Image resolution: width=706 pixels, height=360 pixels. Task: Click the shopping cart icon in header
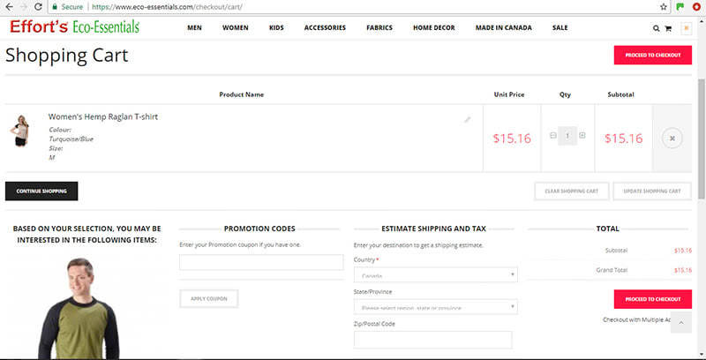click(x=668, y=28)
